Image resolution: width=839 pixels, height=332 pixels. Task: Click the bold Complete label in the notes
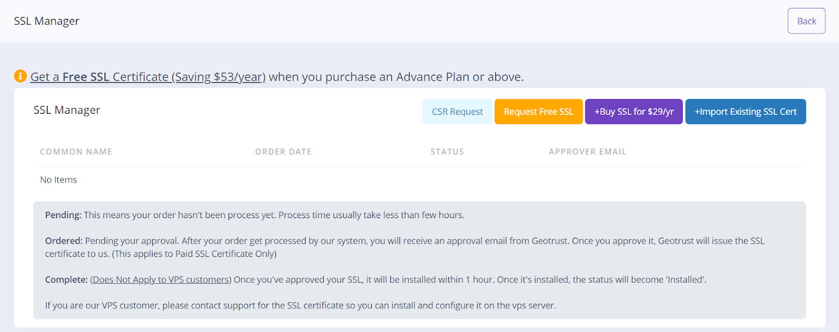[x=66, y=280]
